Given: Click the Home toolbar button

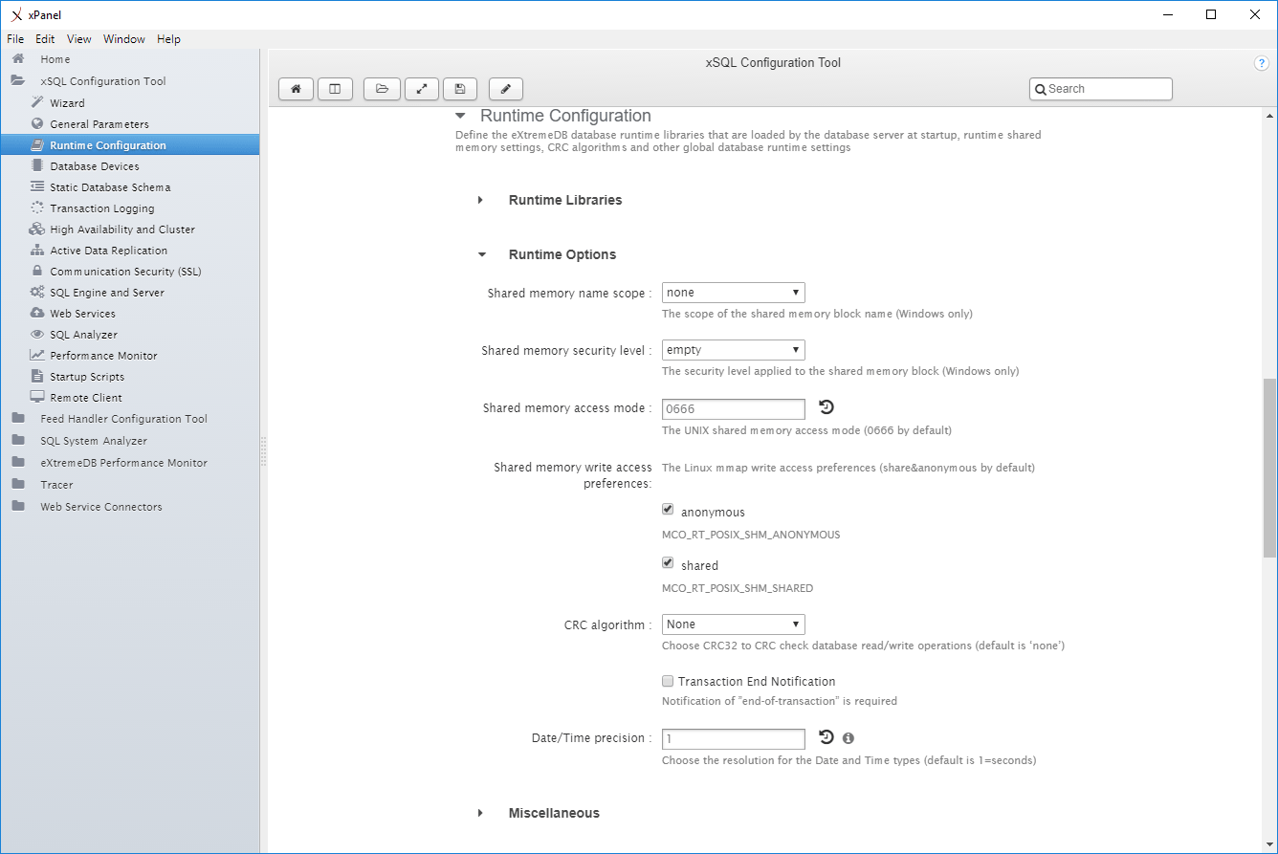Looking at the screenshot, I should [297, 89].
